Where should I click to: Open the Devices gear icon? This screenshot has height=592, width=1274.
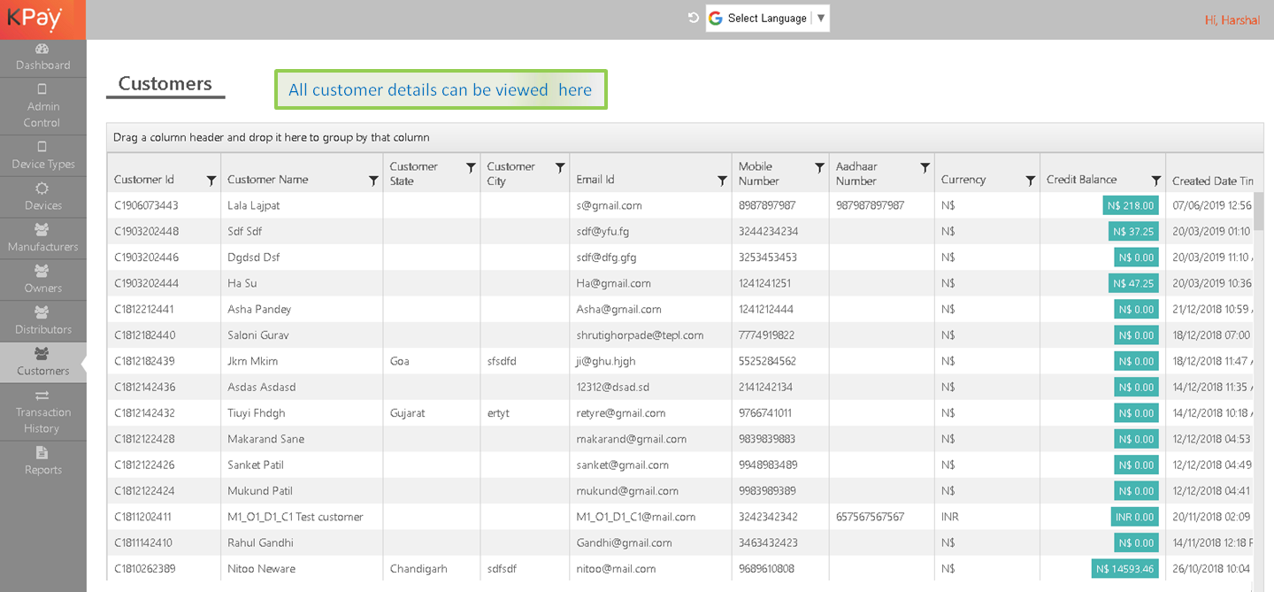coord(42,188)
